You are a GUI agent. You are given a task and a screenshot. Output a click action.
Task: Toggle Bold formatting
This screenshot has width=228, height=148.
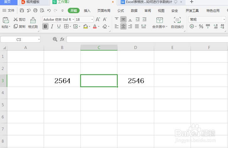45,26
